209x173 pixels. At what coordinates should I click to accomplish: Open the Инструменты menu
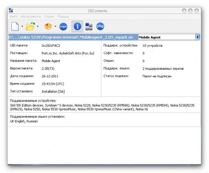pos(31,17)
